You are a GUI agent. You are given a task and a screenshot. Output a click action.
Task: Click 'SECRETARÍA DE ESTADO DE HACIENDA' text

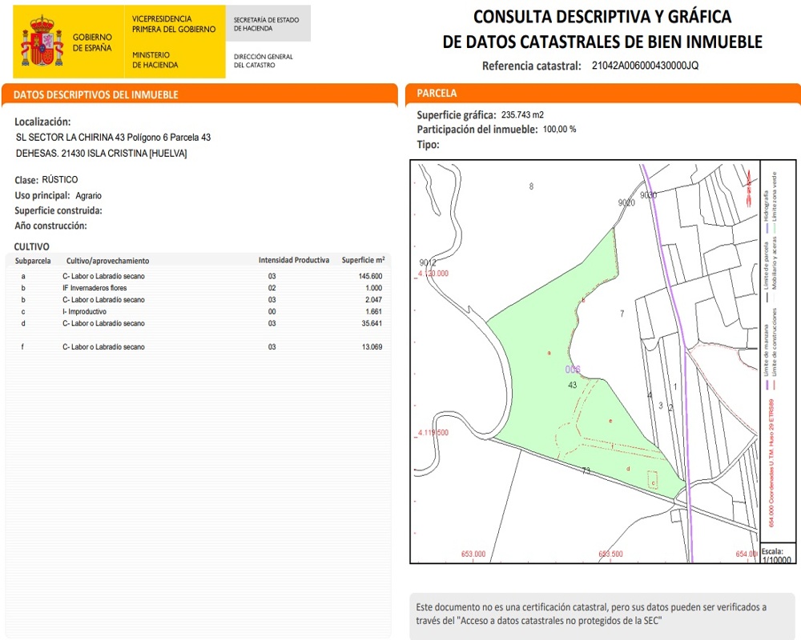click(266, 24)
